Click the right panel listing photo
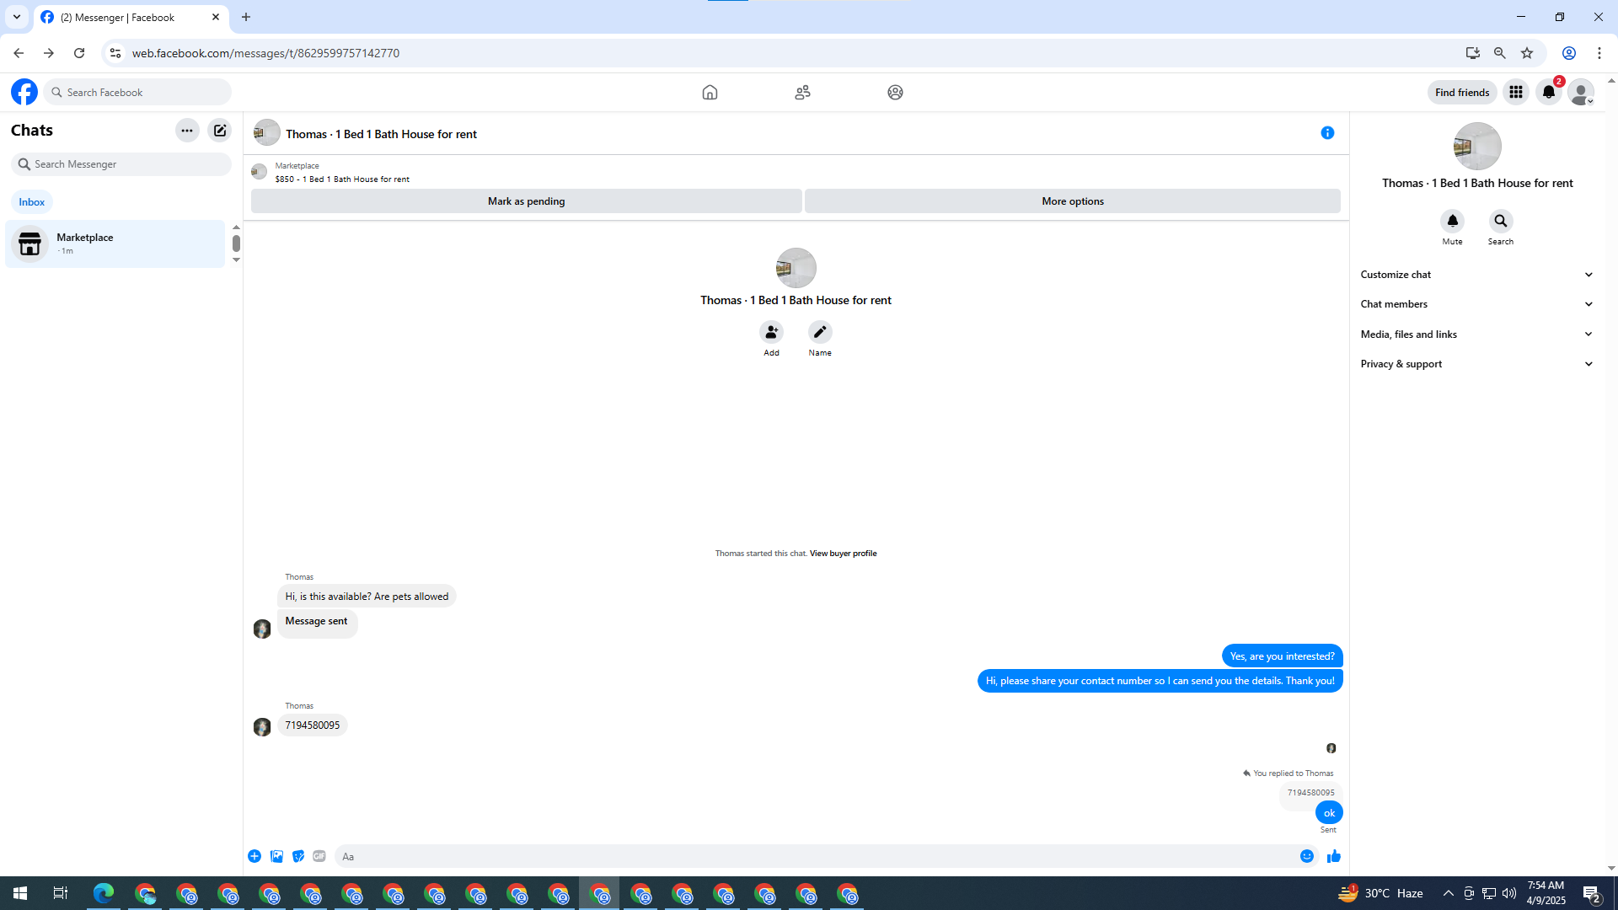1618x910 pixels. 1477,146
